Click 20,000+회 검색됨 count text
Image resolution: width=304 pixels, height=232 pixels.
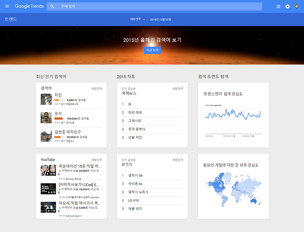pyautogui.click(x=77, y=137)
